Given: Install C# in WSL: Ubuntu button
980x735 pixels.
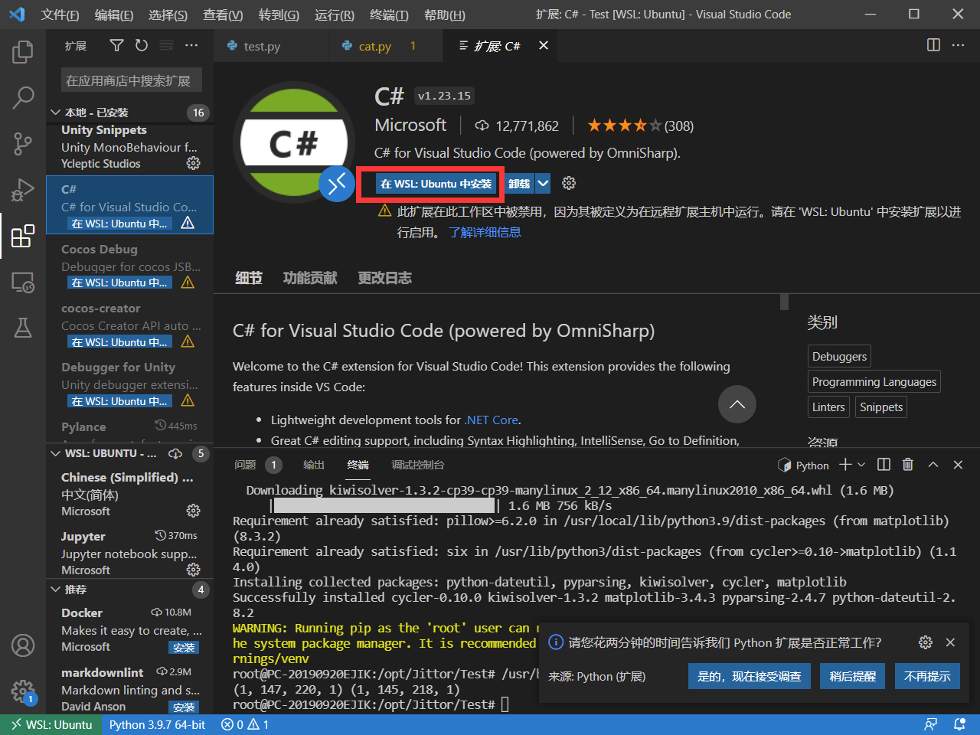Looking at the screenshot, I should tap(436, 184).
